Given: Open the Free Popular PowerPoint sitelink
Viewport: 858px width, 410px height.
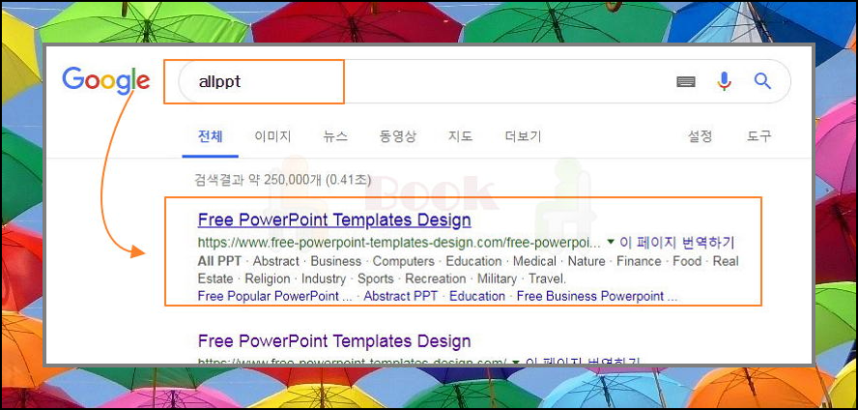Looking at the screenshot, I should click(x=274, y=296).
